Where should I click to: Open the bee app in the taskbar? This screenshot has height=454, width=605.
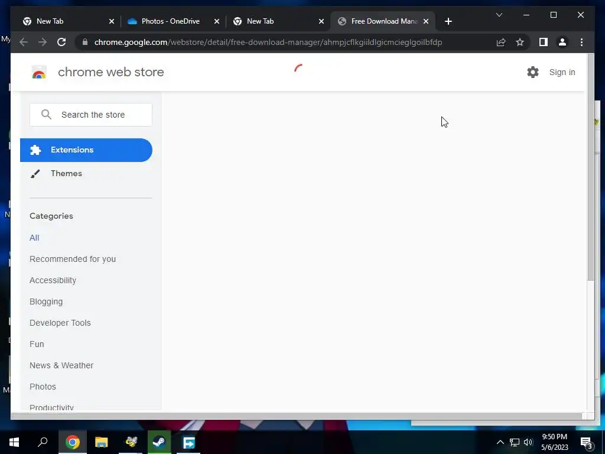coord(131,442)
